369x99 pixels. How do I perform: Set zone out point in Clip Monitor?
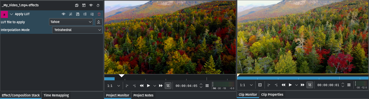click(x=276, y=85)
